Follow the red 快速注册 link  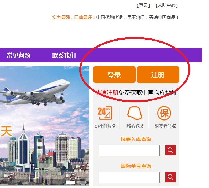click(x=107, y=92)
